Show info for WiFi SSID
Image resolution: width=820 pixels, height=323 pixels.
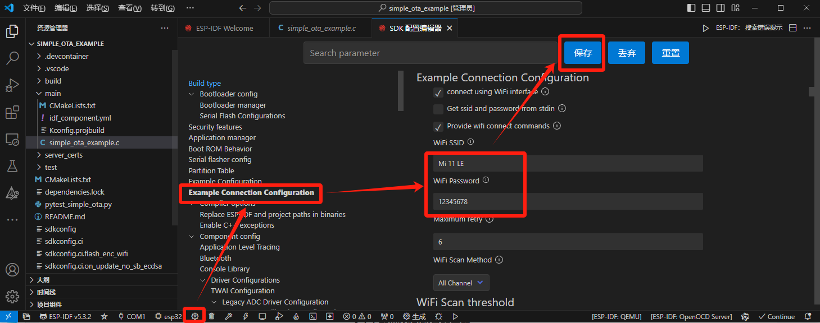471,142
